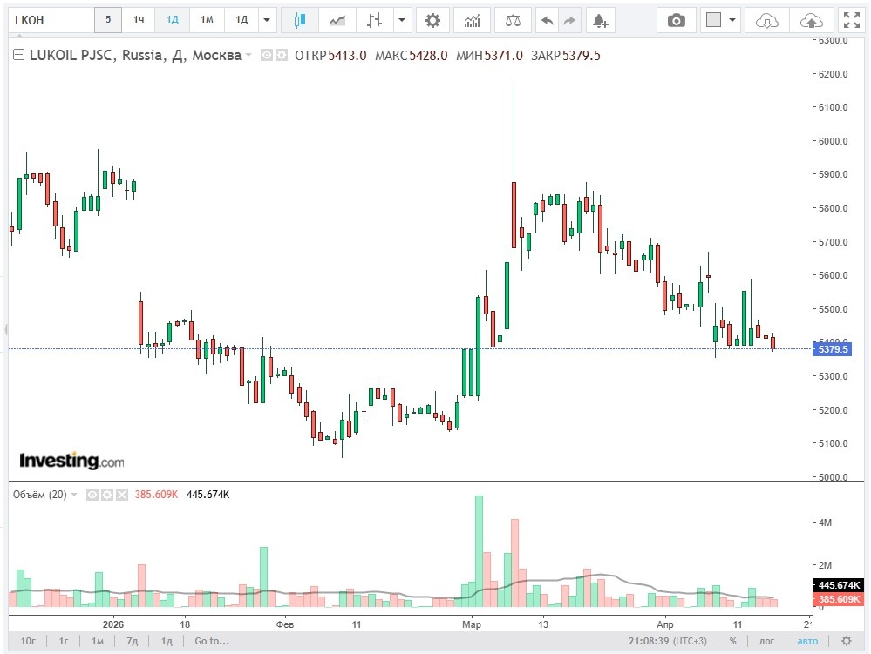
Task: Load chart layout from the cloud
Action: pyautogui.click(x=766, y=21)
